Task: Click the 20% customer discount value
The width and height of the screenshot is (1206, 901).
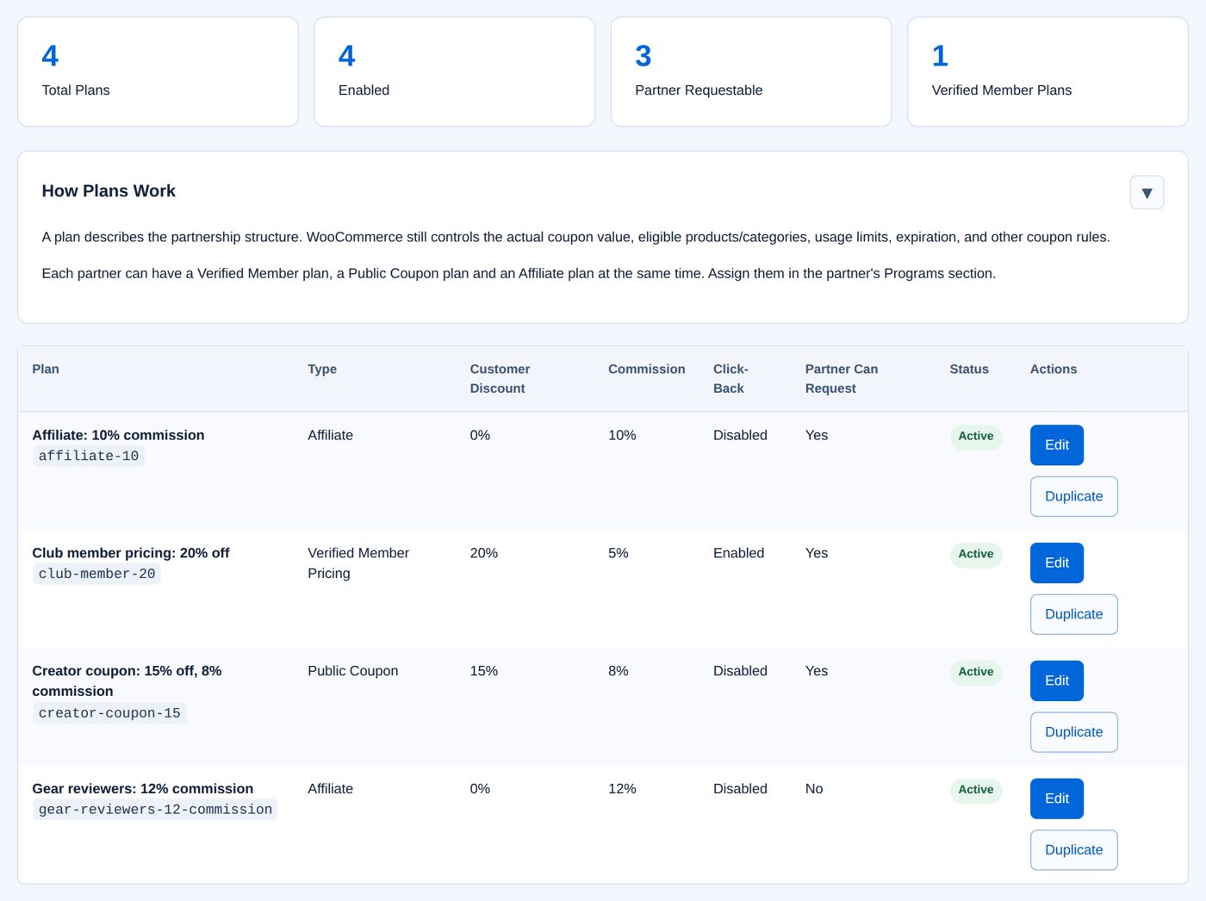Action: coord(483,553)
